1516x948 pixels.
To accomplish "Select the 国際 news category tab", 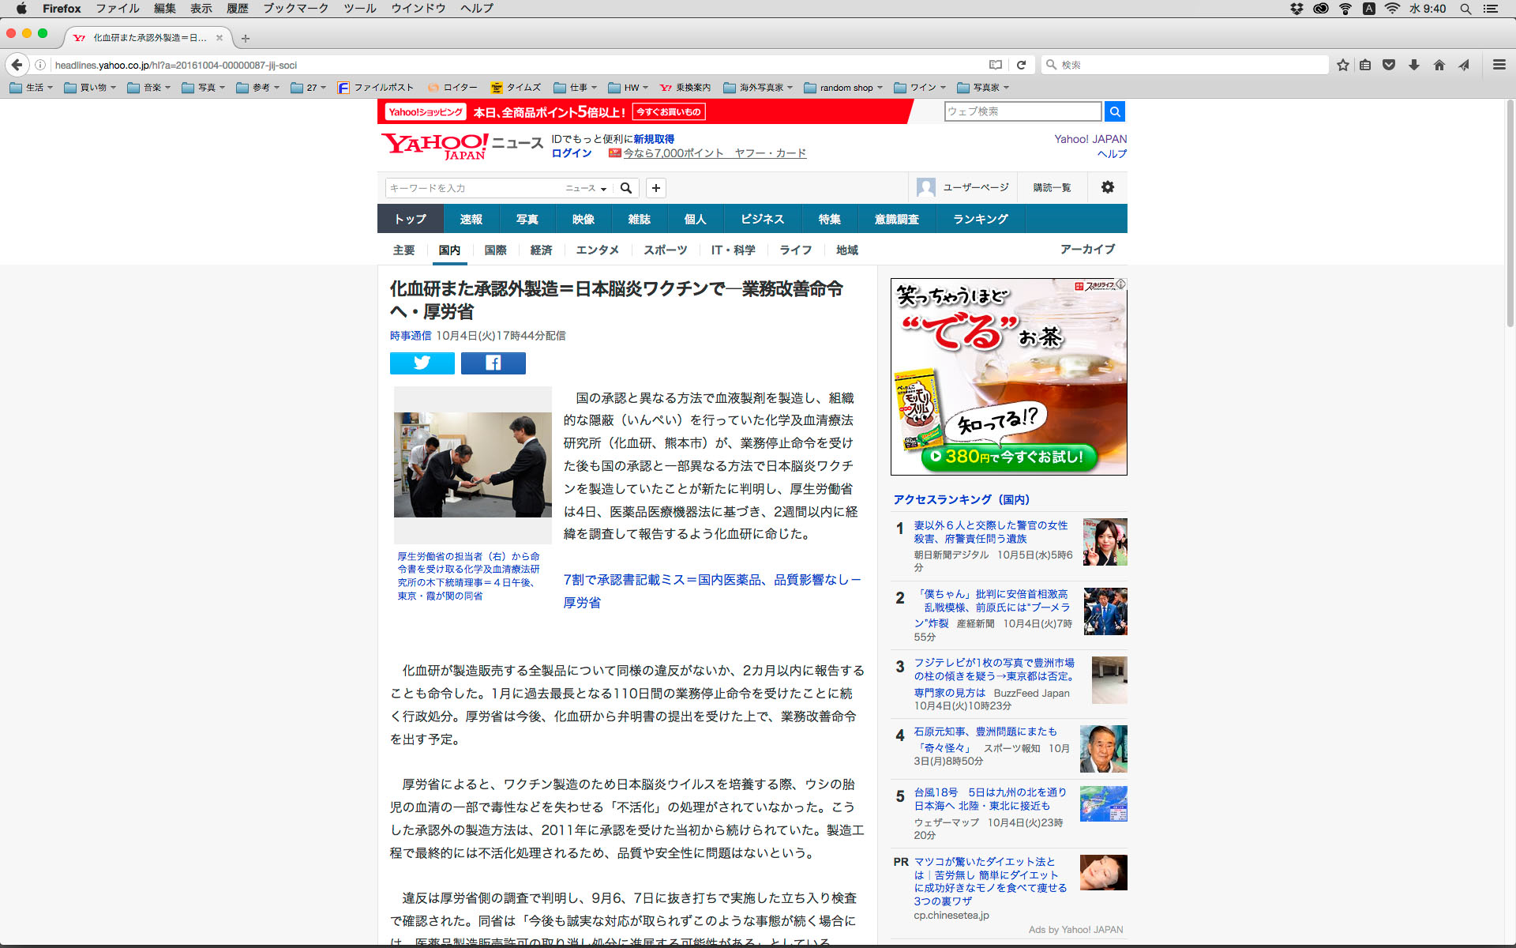I will (495, 250).
